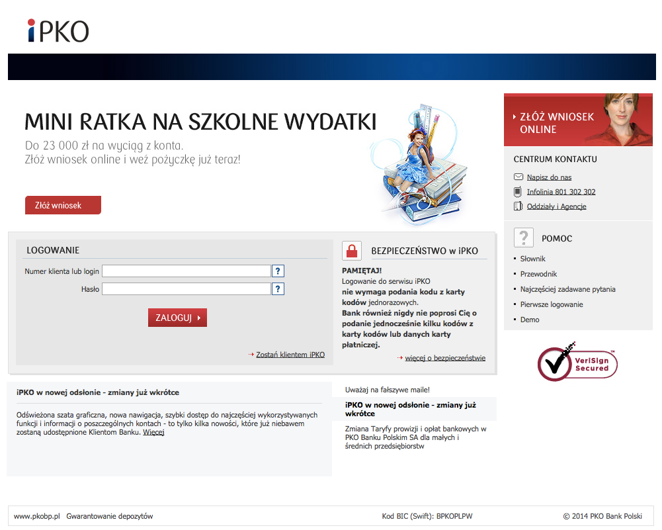The image size is (662, 530).
Task: Click the ZALOGUJ login button
Action: (x=177, y=318)
